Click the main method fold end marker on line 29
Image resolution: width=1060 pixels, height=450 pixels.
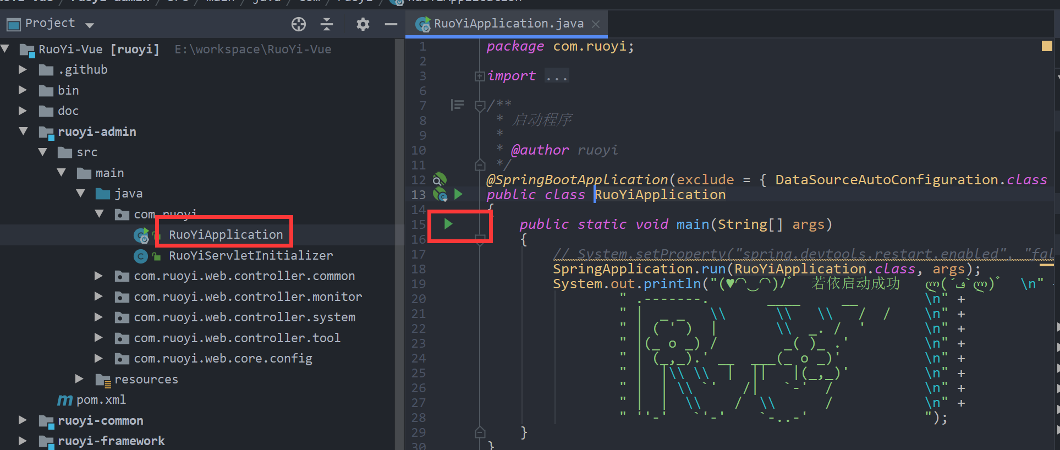coord(480,432)
